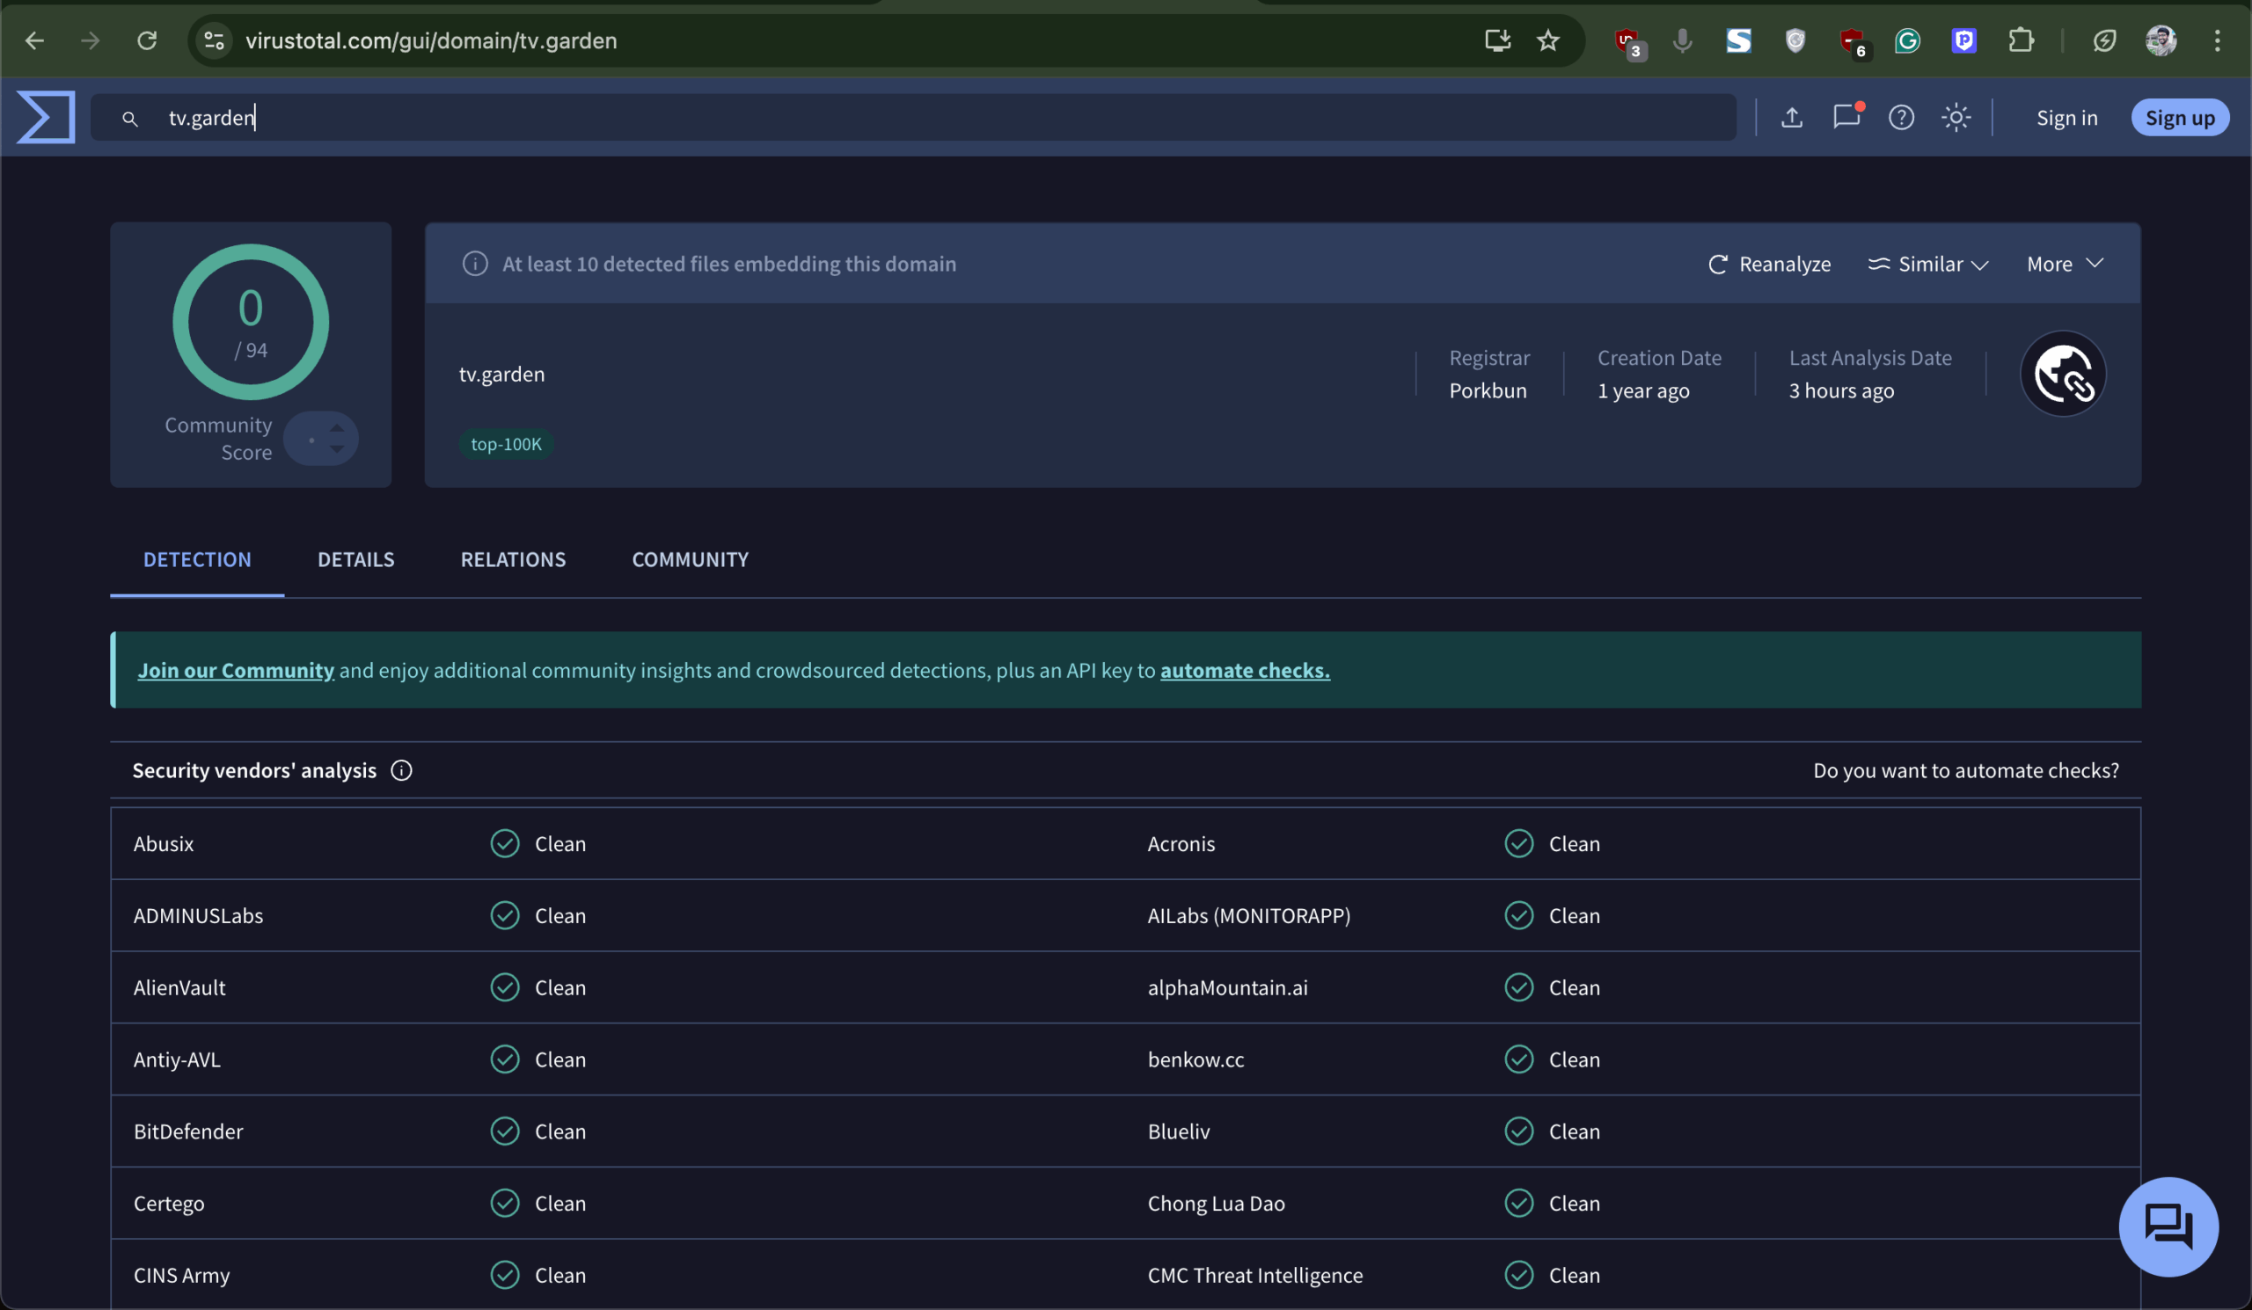Click the 0 / 94 detection score circle
The width and height of the screenshot is (2252, 1310).
coord(251,322)
